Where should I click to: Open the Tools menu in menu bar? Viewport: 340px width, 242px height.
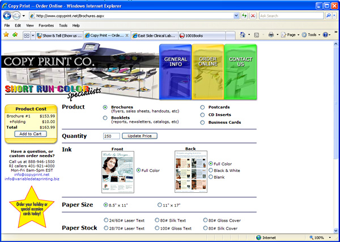click(x=63, y=25)
